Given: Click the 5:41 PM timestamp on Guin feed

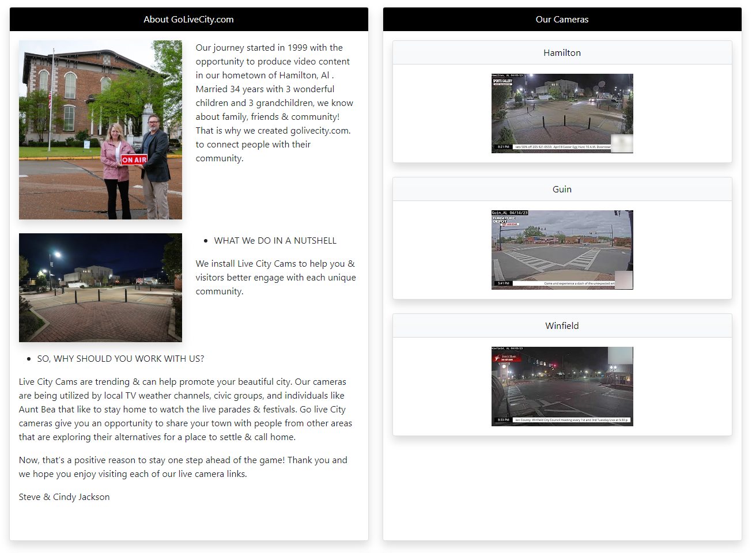Looking at the screenshot, I should click(503, 283).
